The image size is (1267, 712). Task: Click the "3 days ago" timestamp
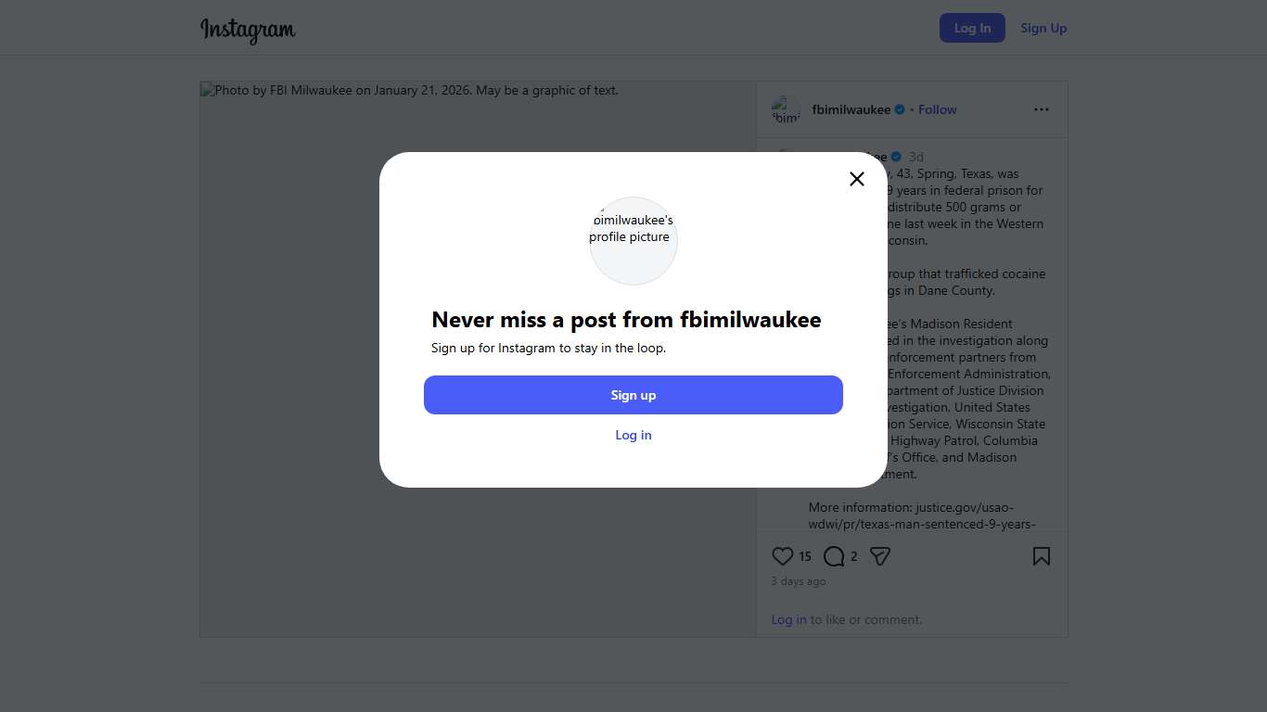pyautogui.click(x=799, y=581)
